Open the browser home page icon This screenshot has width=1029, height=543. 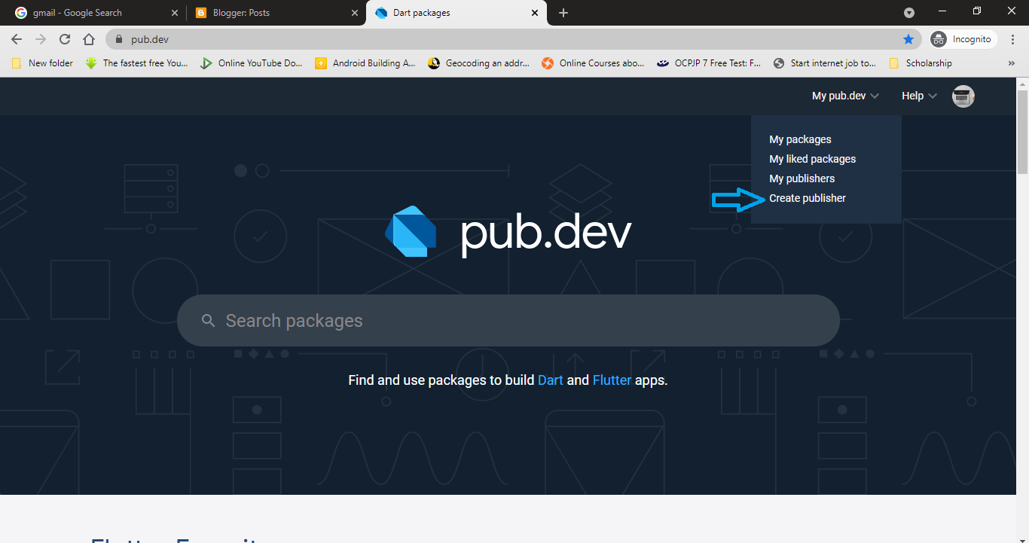89,37
